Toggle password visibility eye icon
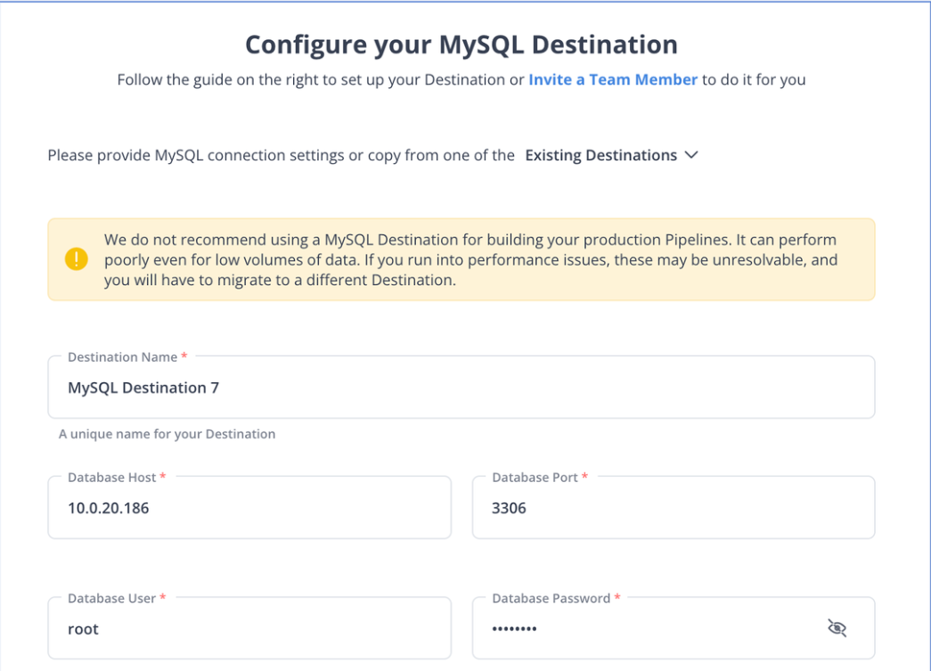 click(x=837, y=627)
